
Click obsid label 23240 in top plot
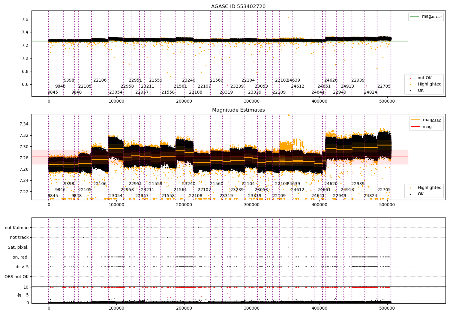[189, 80]
